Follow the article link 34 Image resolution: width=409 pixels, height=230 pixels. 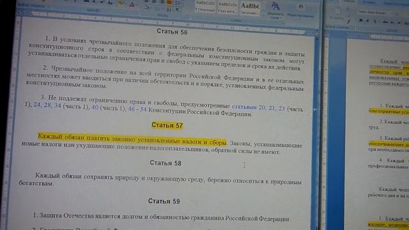pyautogui.click(x=58, y=105)
